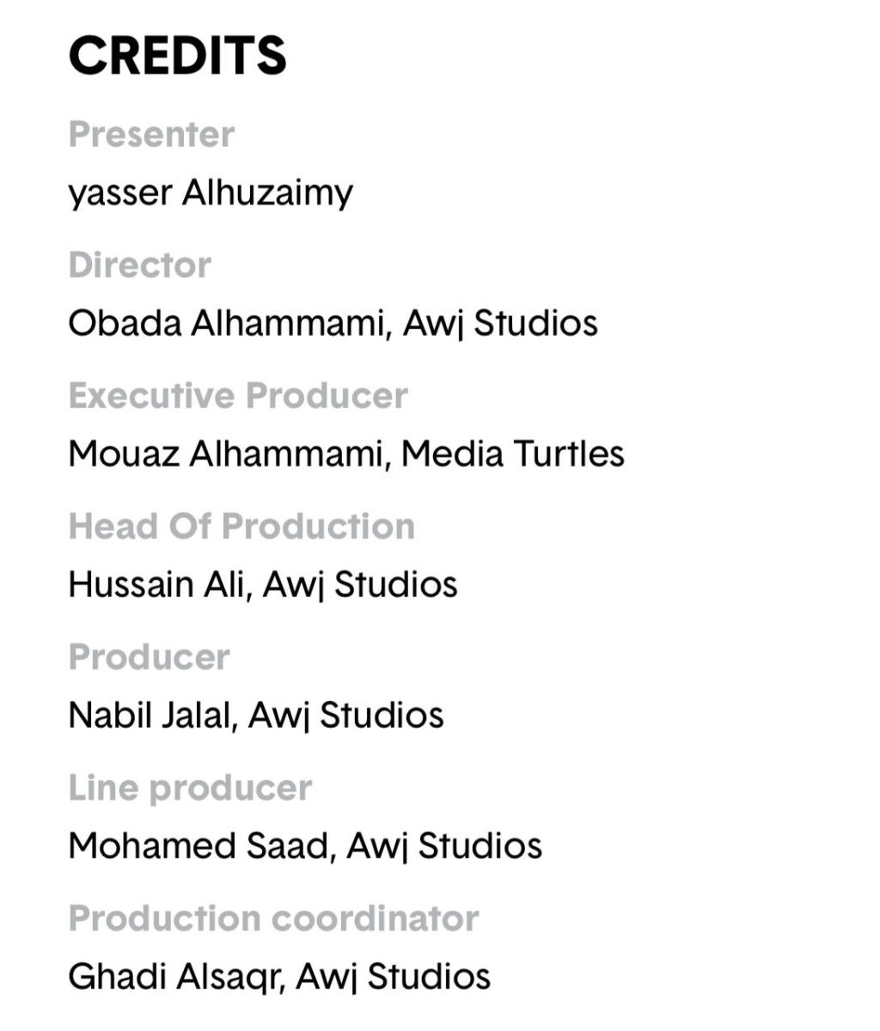Click the Producer label
Screen dimensions: 880x1031
click(149, 657)
